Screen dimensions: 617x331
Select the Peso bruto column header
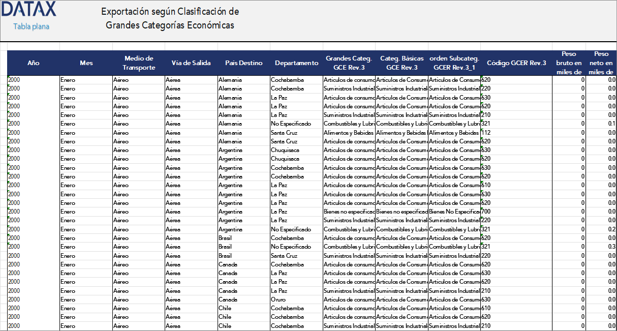[569, 63]
